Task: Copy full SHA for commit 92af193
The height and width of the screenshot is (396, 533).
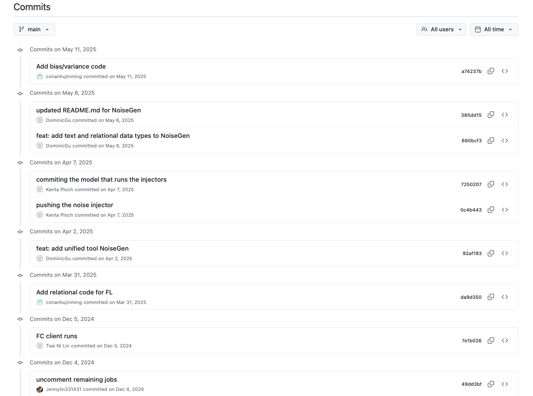Action: tap(491, 253)
